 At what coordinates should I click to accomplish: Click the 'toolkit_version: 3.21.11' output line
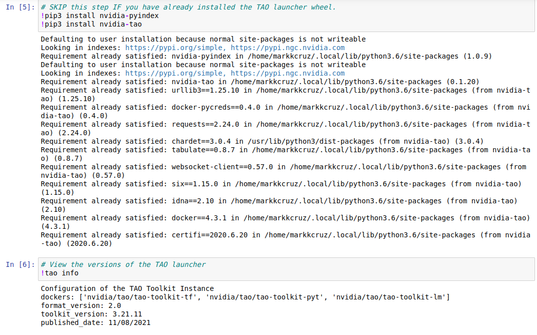[x=91, y=314]
